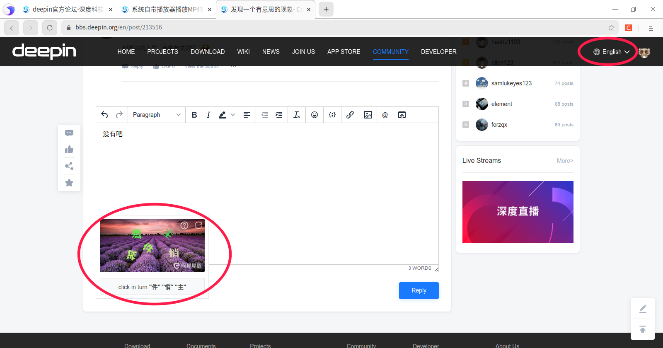Clear text formatting

point(297,115)
